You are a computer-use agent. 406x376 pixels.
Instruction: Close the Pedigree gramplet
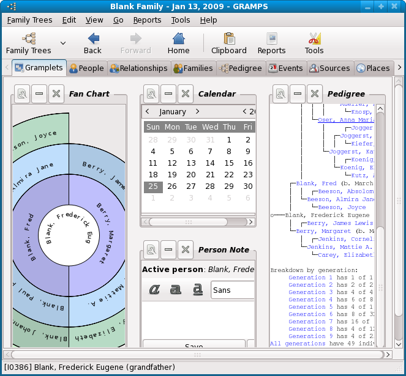pyautogui.click(x=315, y=94)
